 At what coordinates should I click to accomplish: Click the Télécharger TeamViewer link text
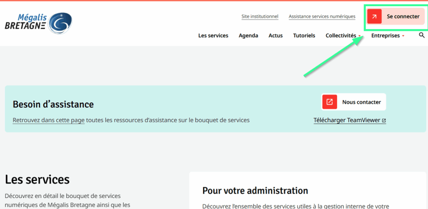click(x=346, y=120)
